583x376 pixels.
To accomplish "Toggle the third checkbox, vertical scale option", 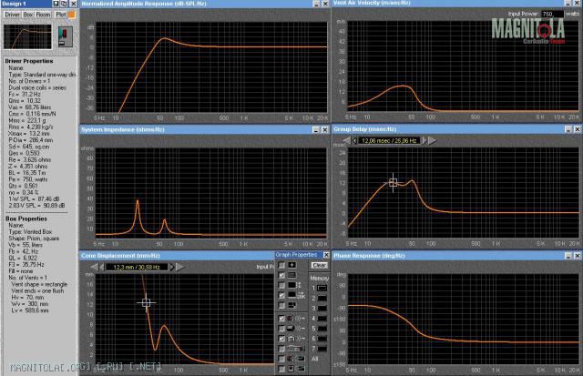I will point(281,285).
